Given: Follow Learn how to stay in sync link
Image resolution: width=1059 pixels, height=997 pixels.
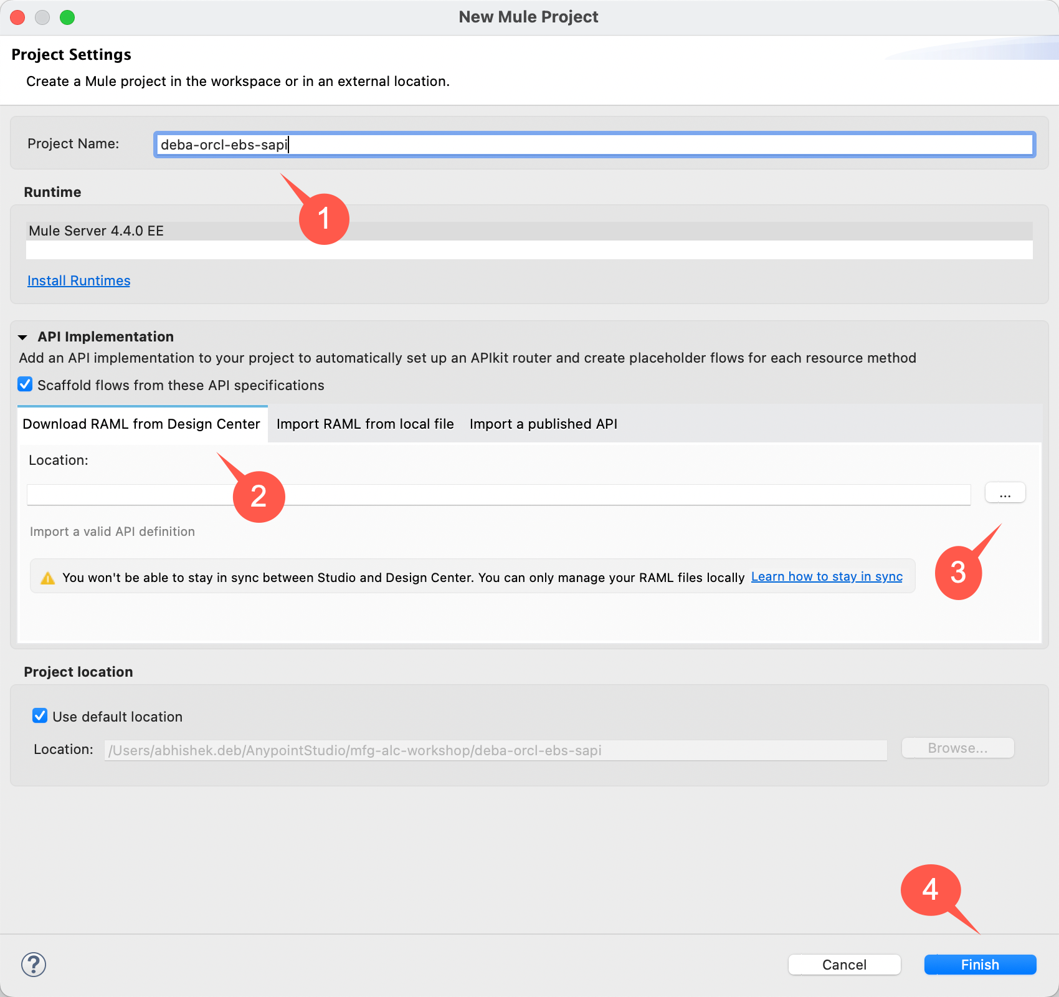Looking at the screenshot, I should pyautogui.click(x=827, y=577).
